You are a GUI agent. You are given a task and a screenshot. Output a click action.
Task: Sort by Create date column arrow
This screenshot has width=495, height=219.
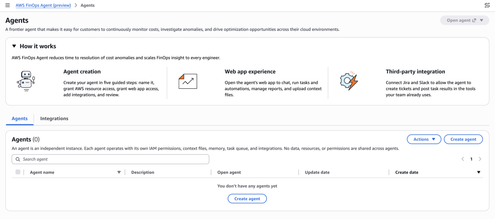479,172
